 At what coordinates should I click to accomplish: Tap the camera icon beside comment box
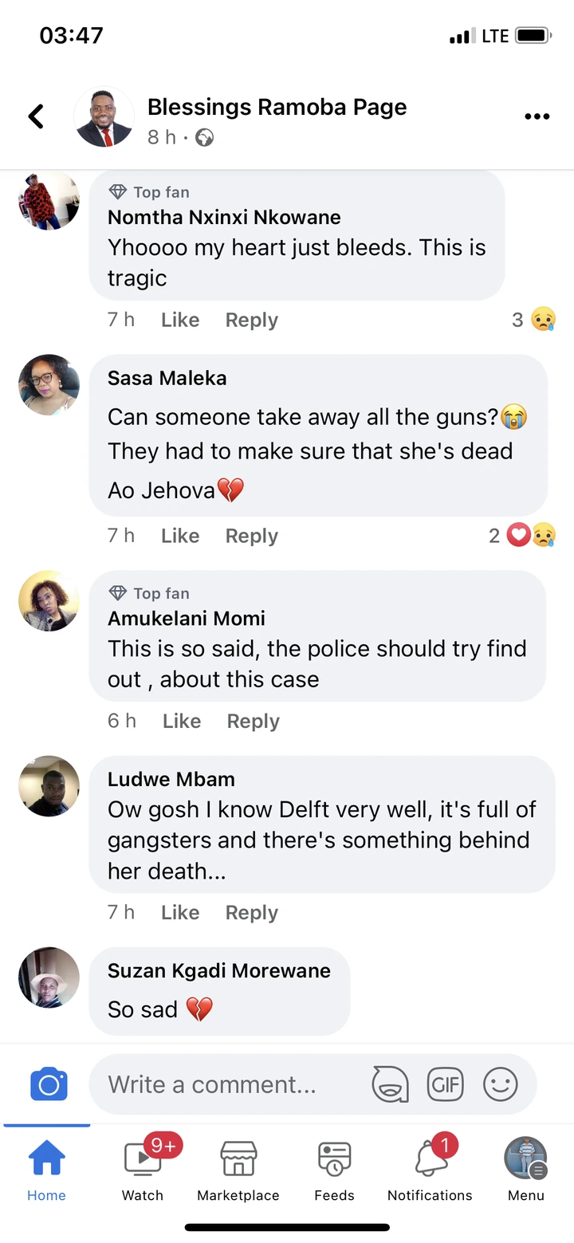pos(49,1084)
